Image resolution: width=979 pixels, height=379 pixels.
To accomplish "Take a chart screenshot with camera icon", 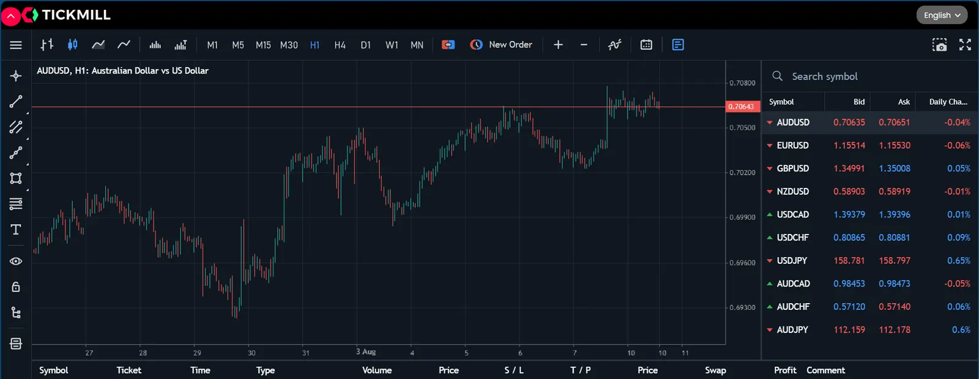I will [x=939, y=45].
